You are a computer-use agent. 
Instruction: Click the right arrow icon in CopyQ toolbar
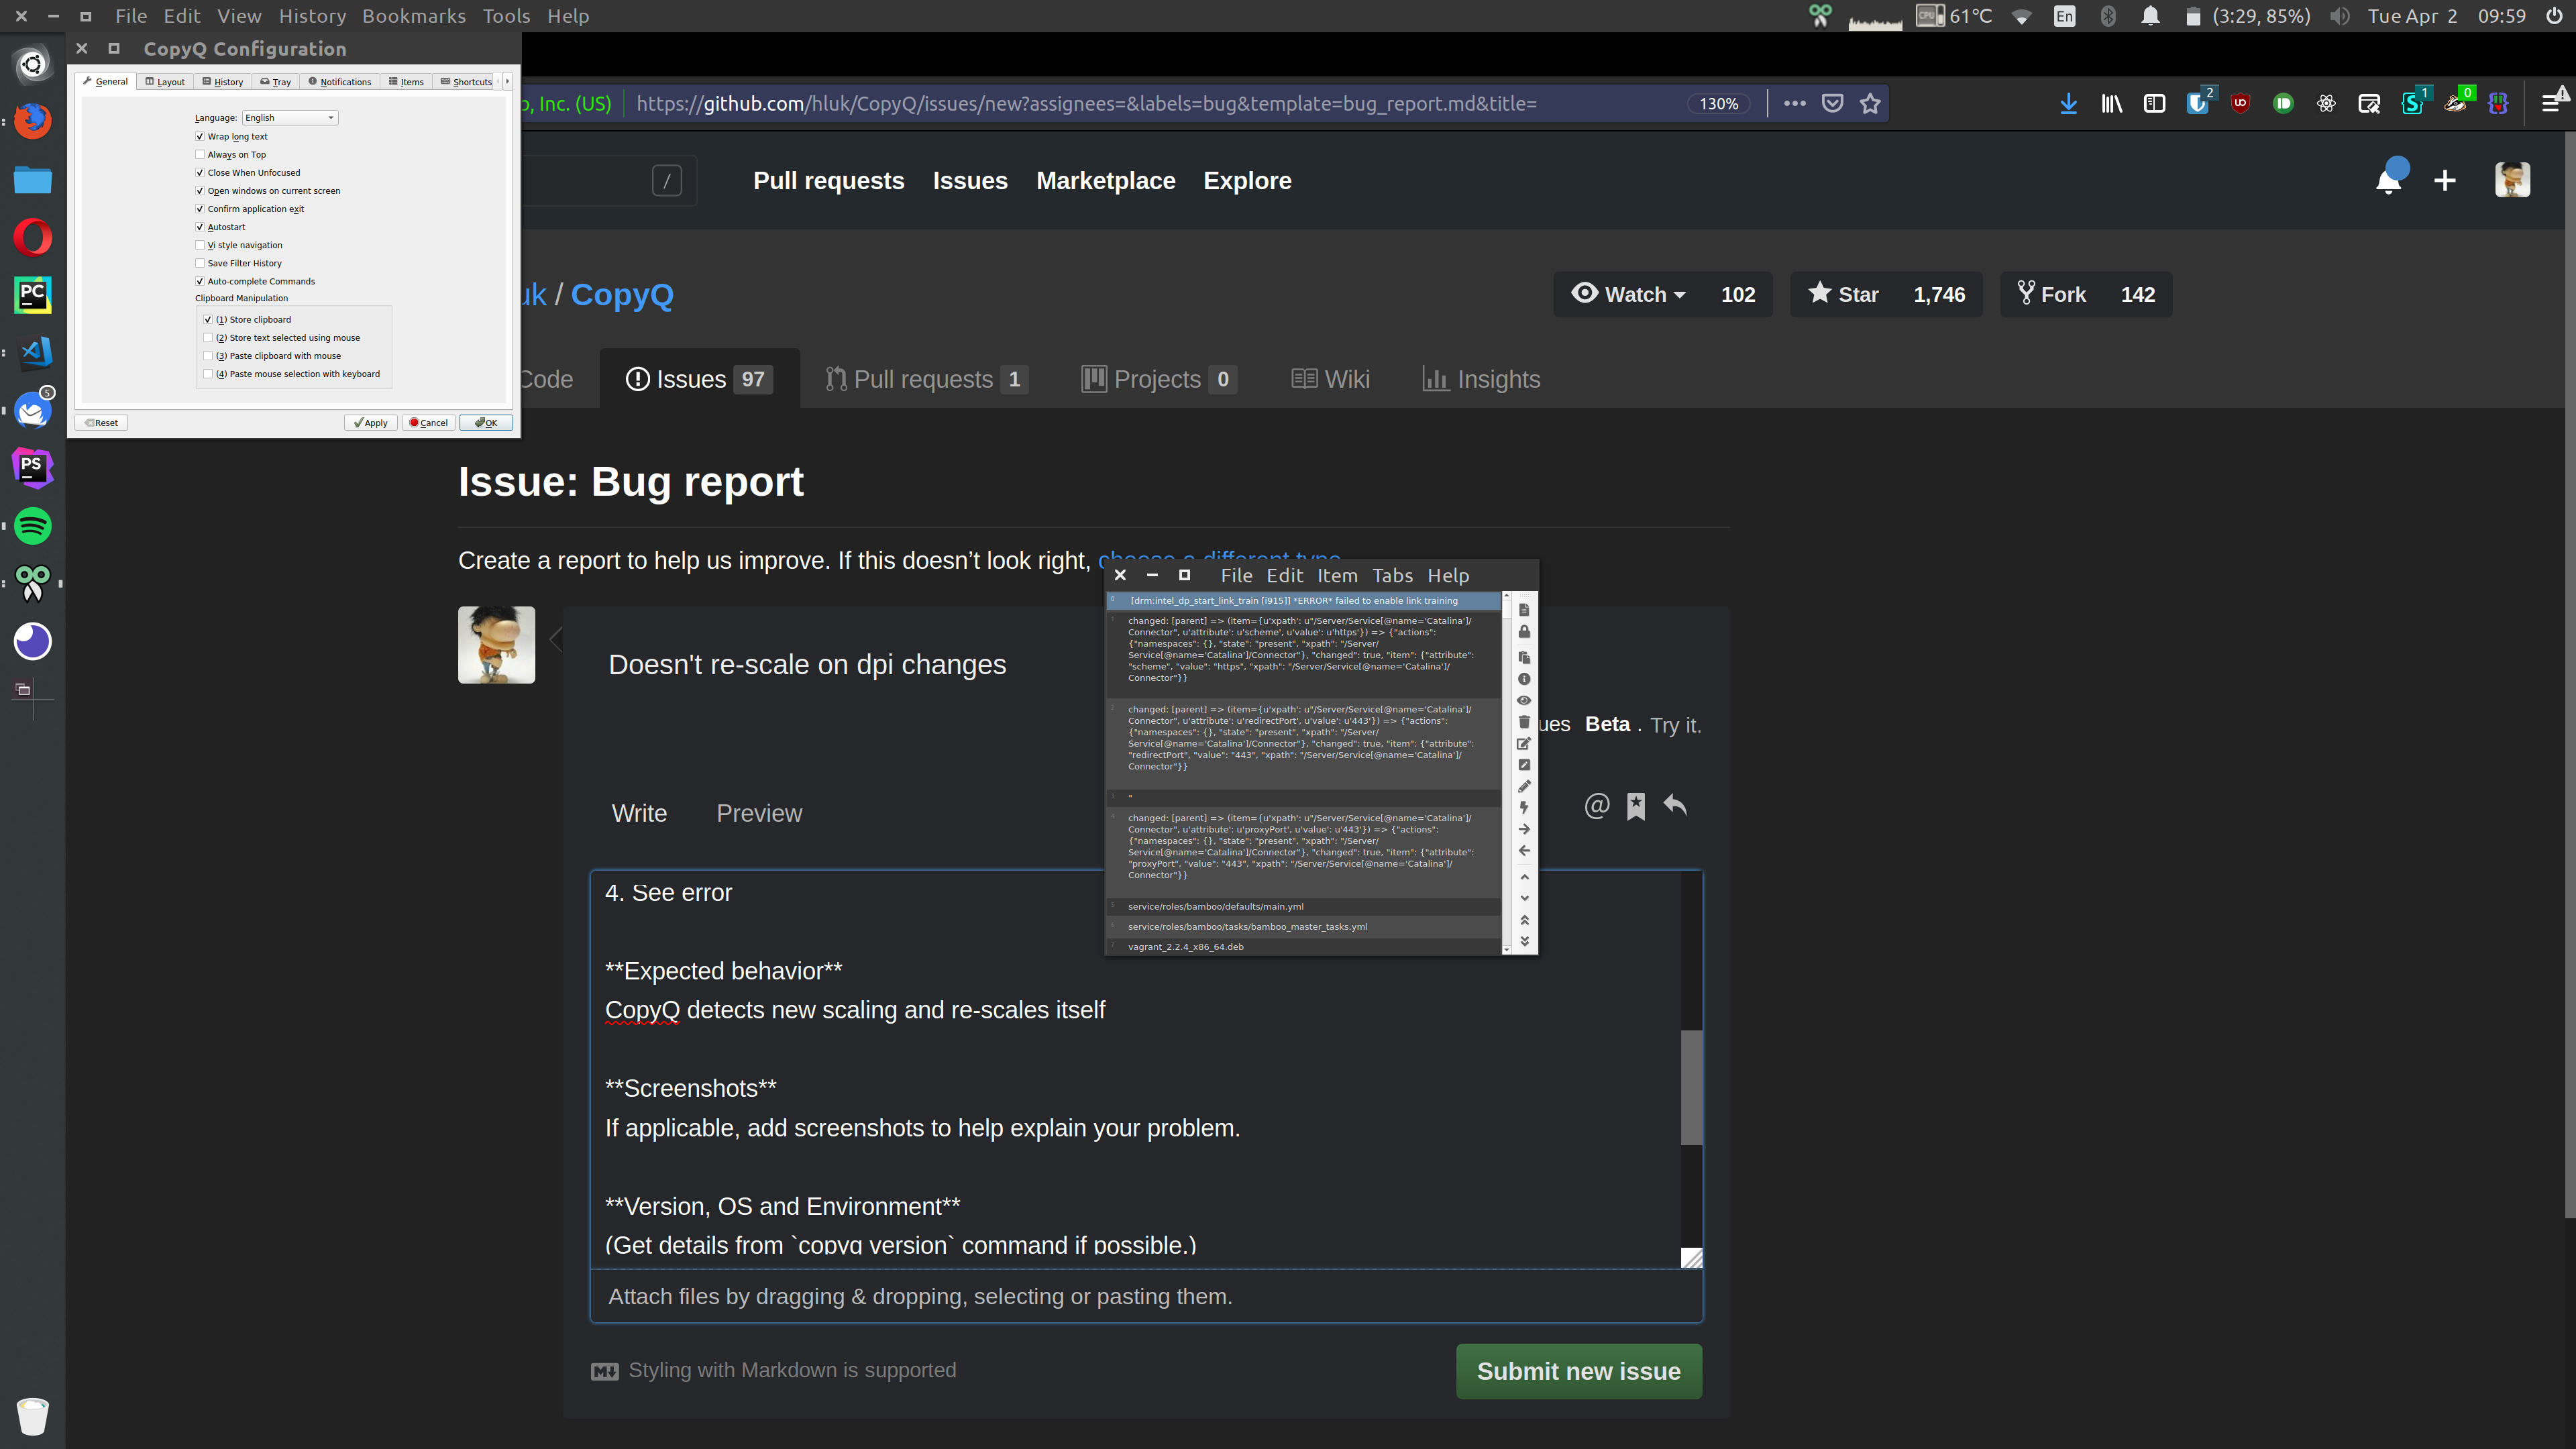pyautogui.click(x=1524, y=829)
